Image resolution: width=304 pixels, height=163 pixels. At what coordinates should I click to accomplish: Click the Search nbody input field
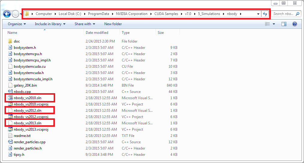coord(283,14)
